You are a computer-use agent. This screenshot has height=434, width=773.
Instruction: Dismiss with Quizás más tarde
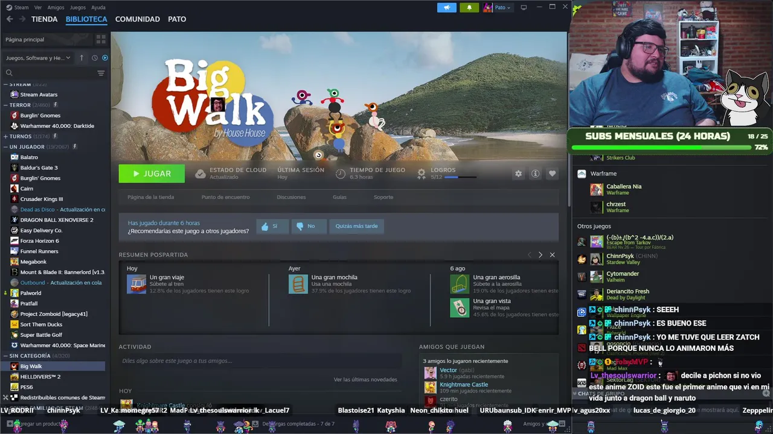pos(356,226)
